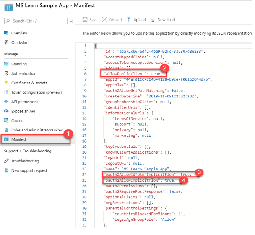The width and height of the screenshot is (255, 235).
Task: Open Certificates & secrets
Action: tap(29, 83)
